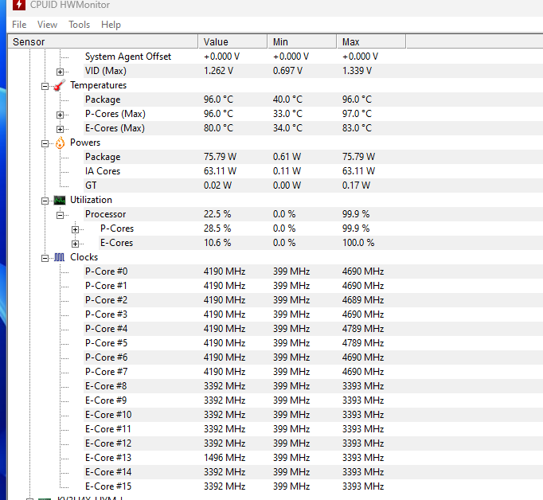Expand the E-Cores utilization node
The image size is (543, 500).
point(76,244)
